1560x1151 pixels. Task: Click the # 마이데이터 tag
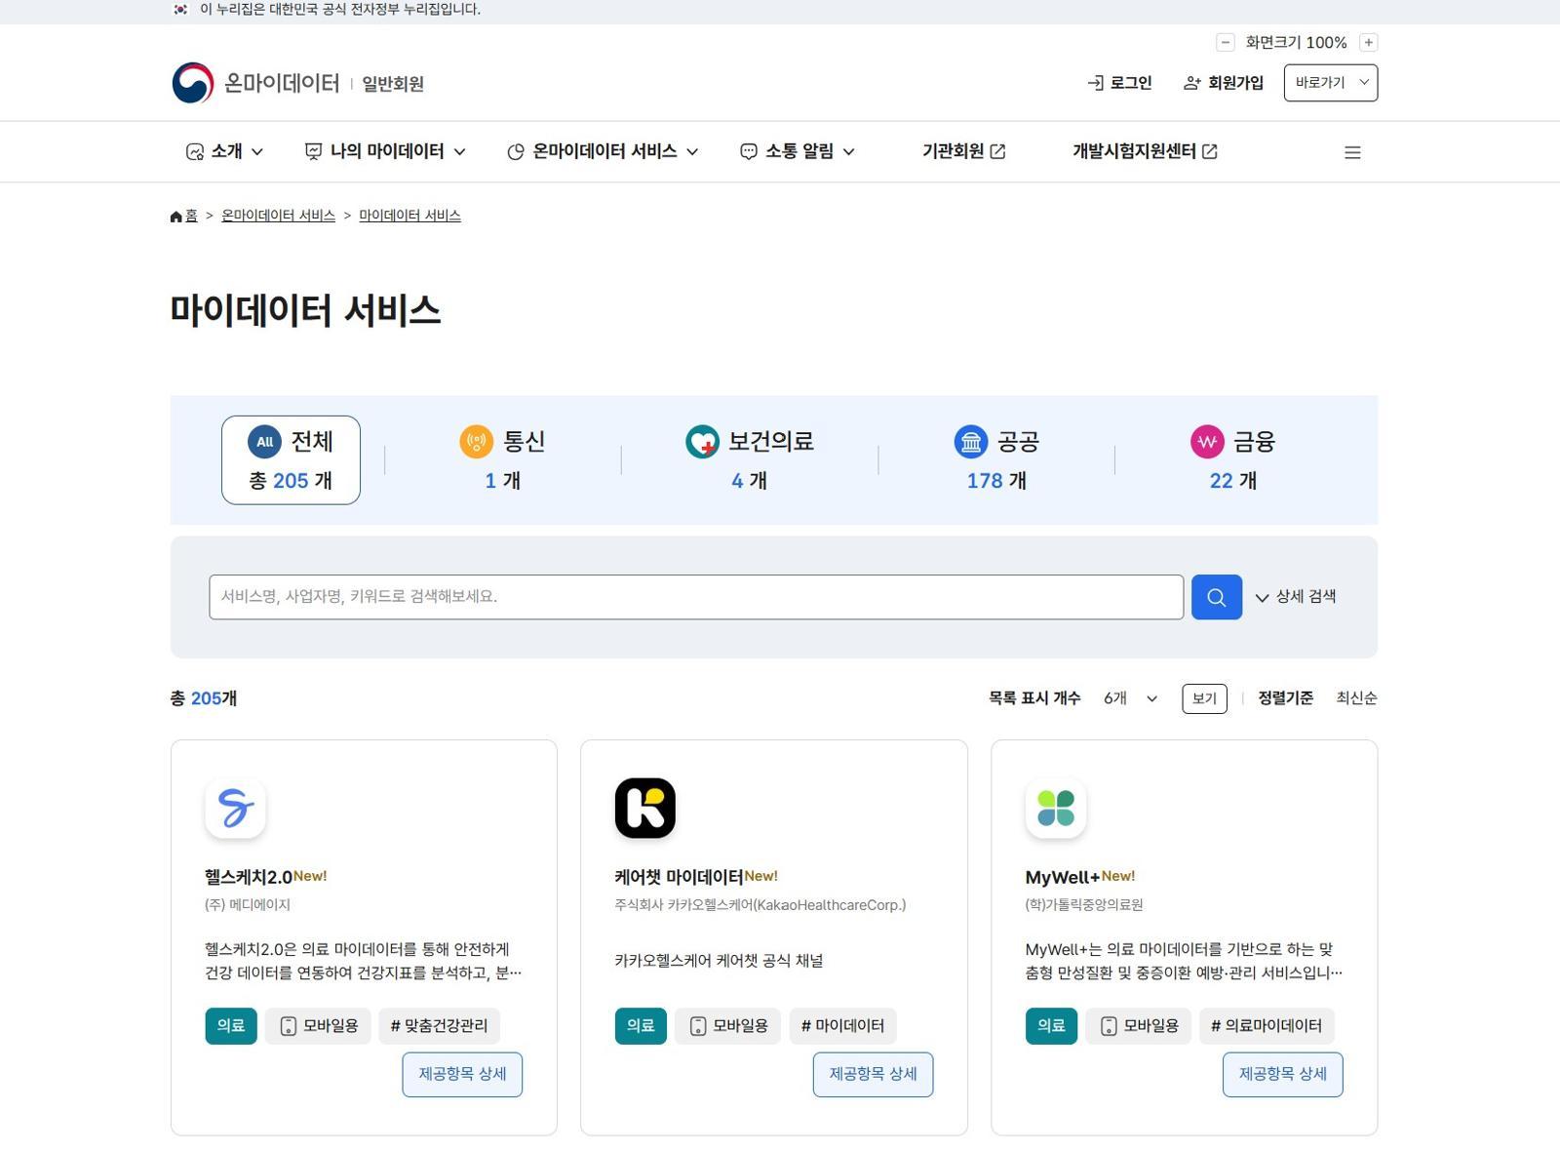tap(842, 1026)
